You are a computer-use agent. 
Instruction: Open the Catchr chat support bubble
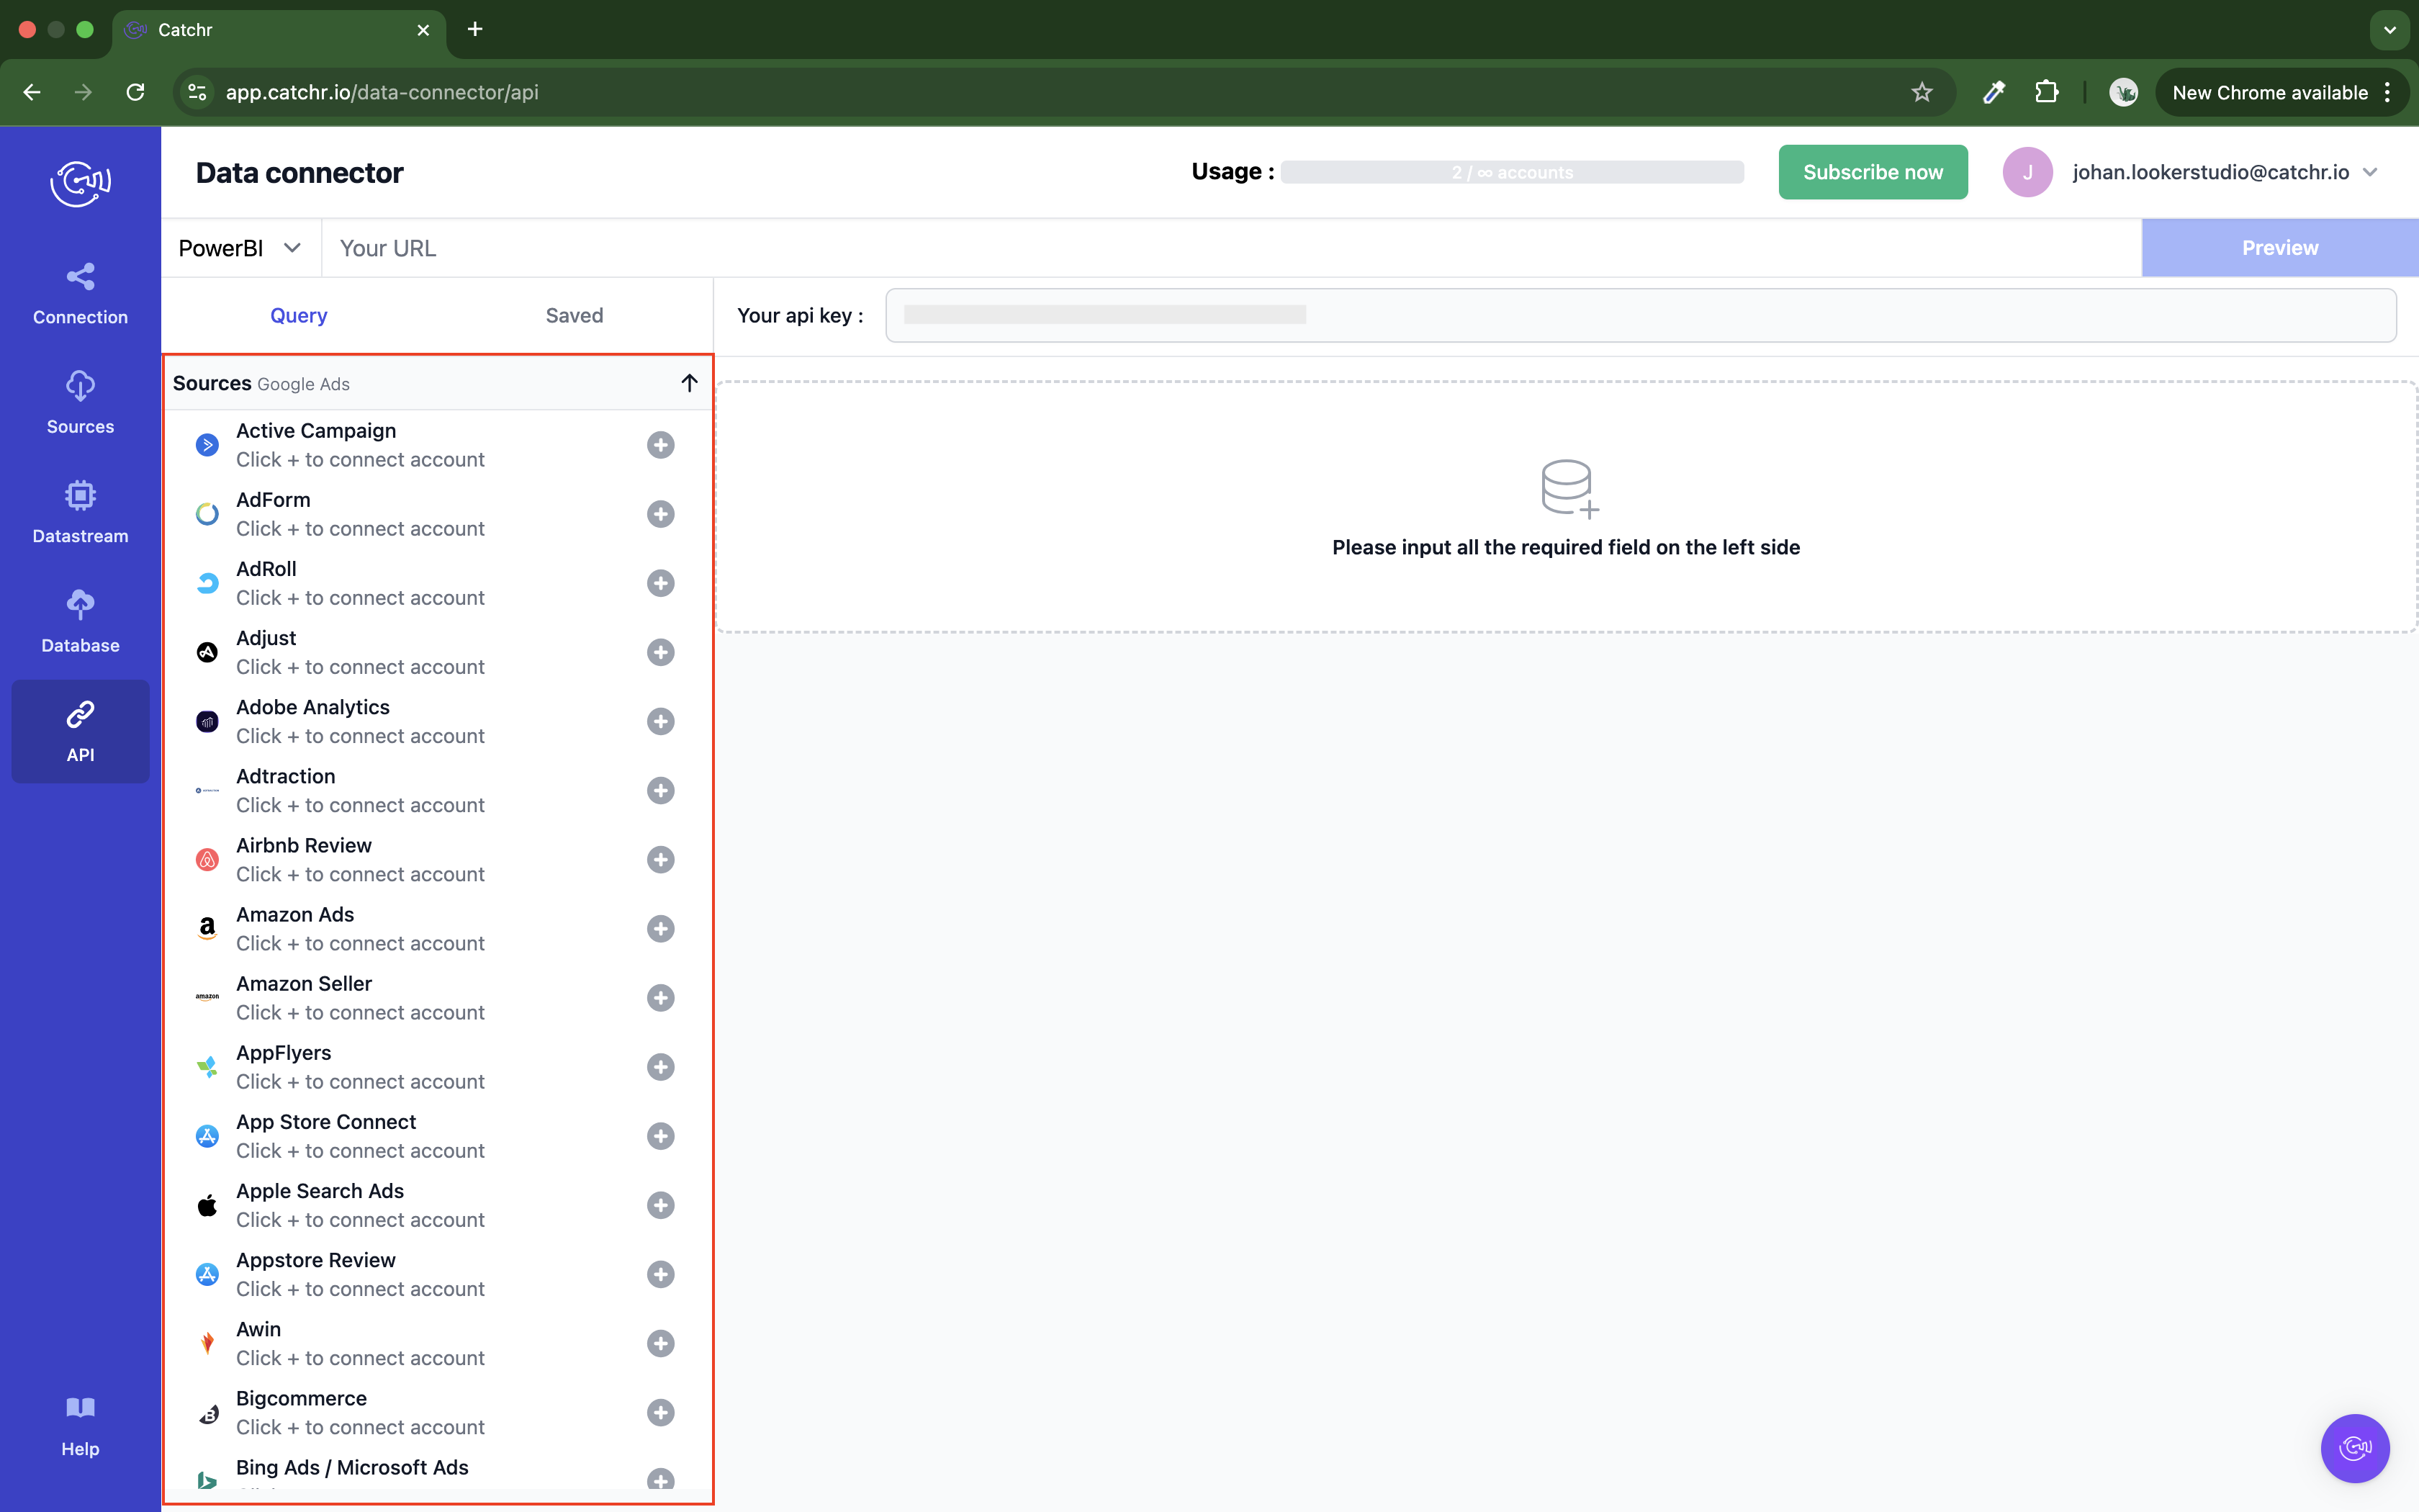[2354, 1447]
